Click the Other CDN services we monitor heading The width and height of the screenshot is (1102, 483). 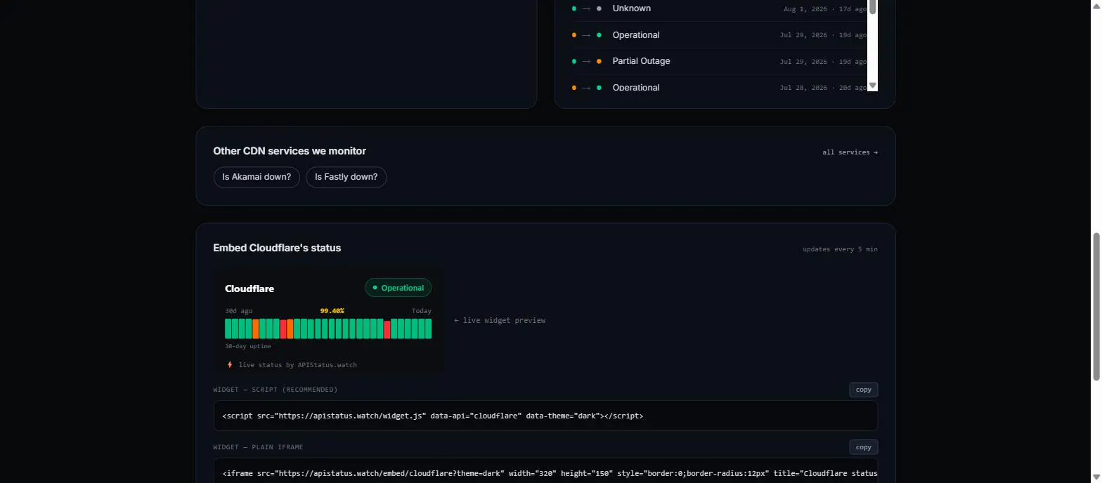coord(290,151)
